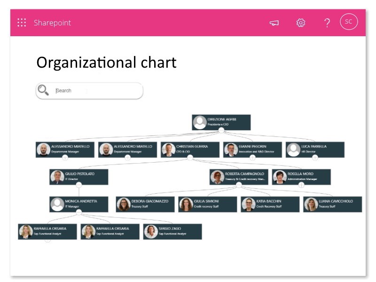Expand Gianni Pegorin's subordinates

(252, 157)
